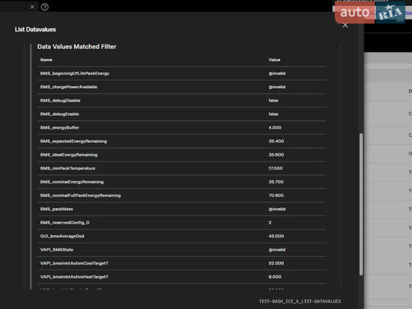Click the help question mark icon
This screenshot has height=309, width=412.
click(x=45, y=7)
